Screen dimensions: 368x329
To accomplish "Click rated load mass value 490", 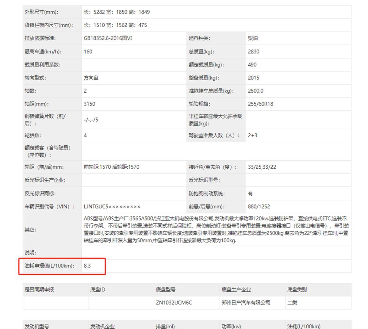I will pyautogui.click(x=252, y=65).
